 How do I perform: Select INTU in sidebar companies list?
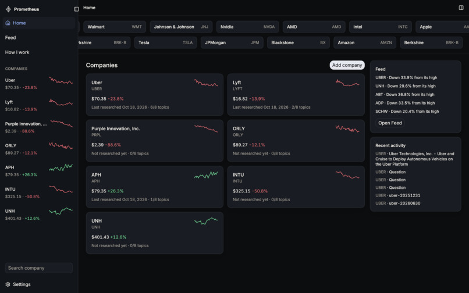click(x=39, y=193)
